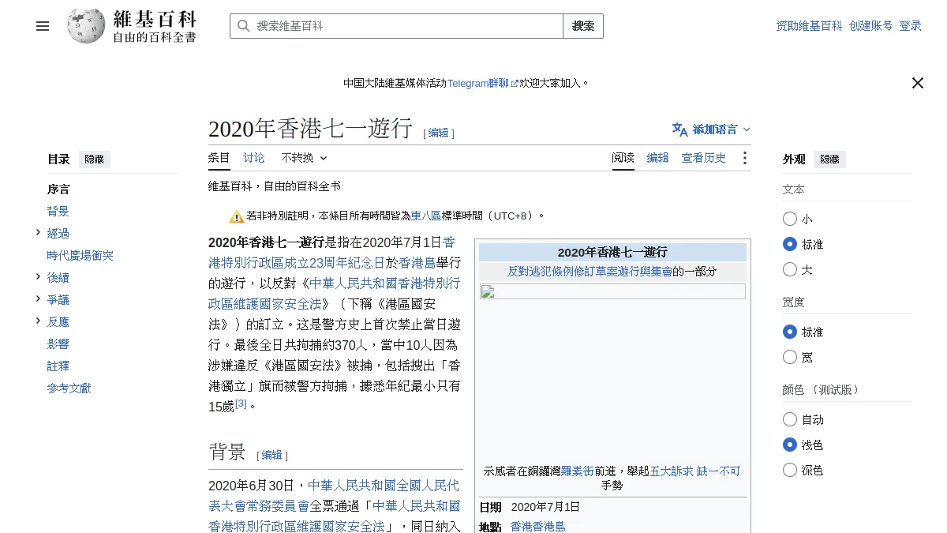Select the 大 text size option
The image size is (947, 533).
(x=790, y=269)
